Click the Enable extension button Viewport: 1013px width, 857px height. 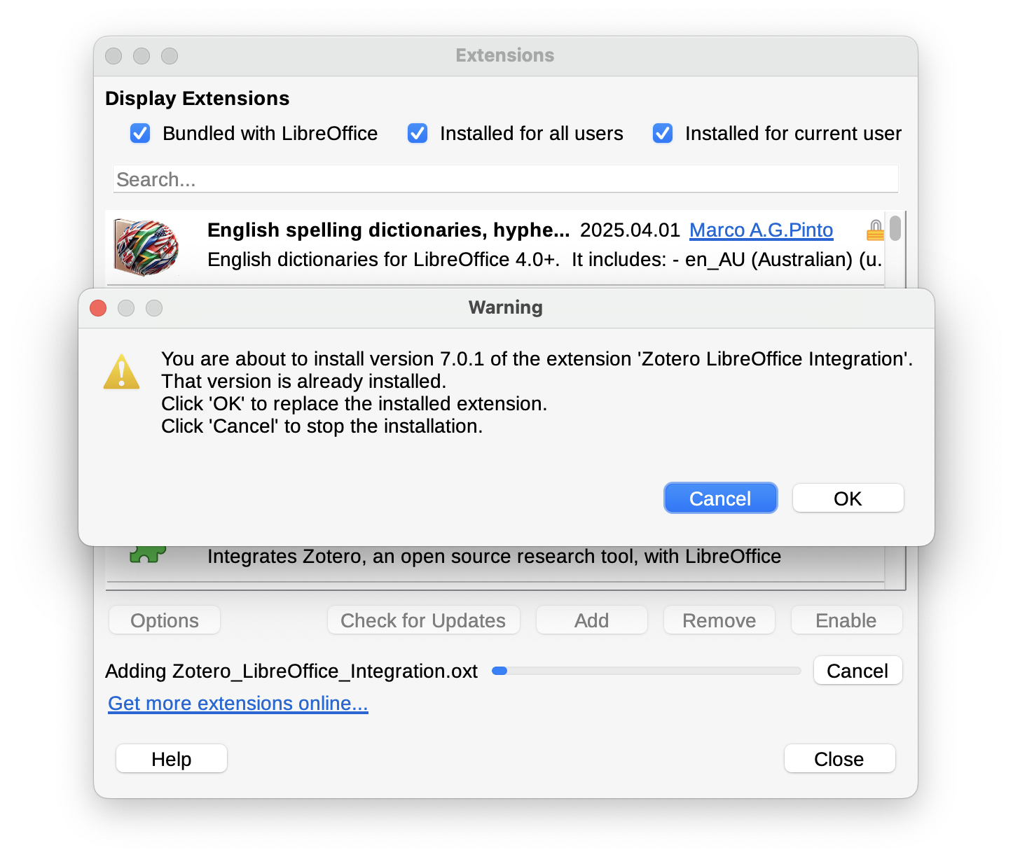coord(846,620)
